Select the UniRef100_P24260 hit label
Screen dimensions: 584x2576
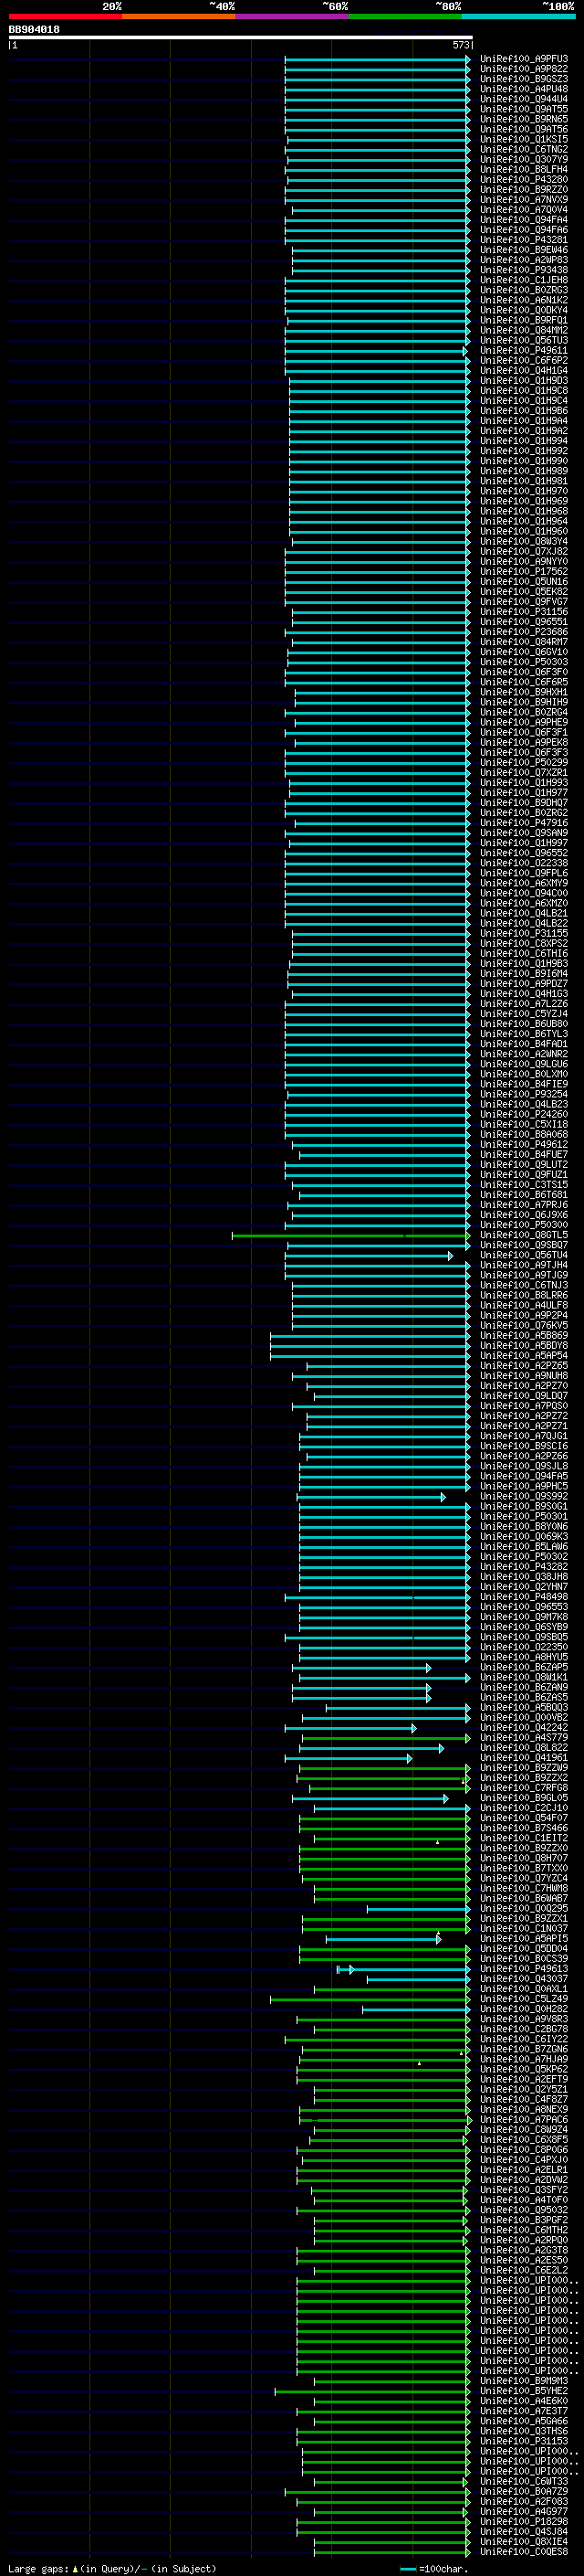524,1114
